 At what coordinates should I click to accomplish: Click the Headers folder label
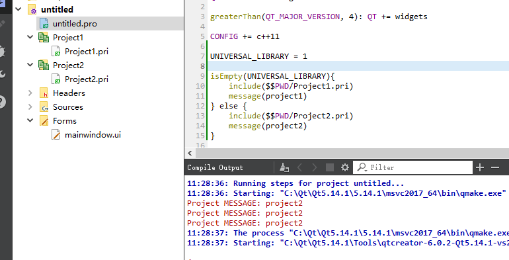(69, 93)
